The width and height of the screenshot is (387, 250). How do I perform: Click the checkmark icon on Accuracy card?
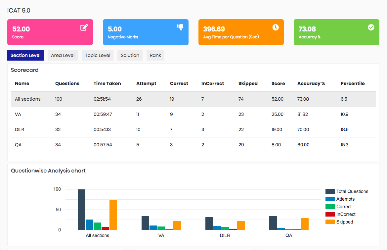371,27
